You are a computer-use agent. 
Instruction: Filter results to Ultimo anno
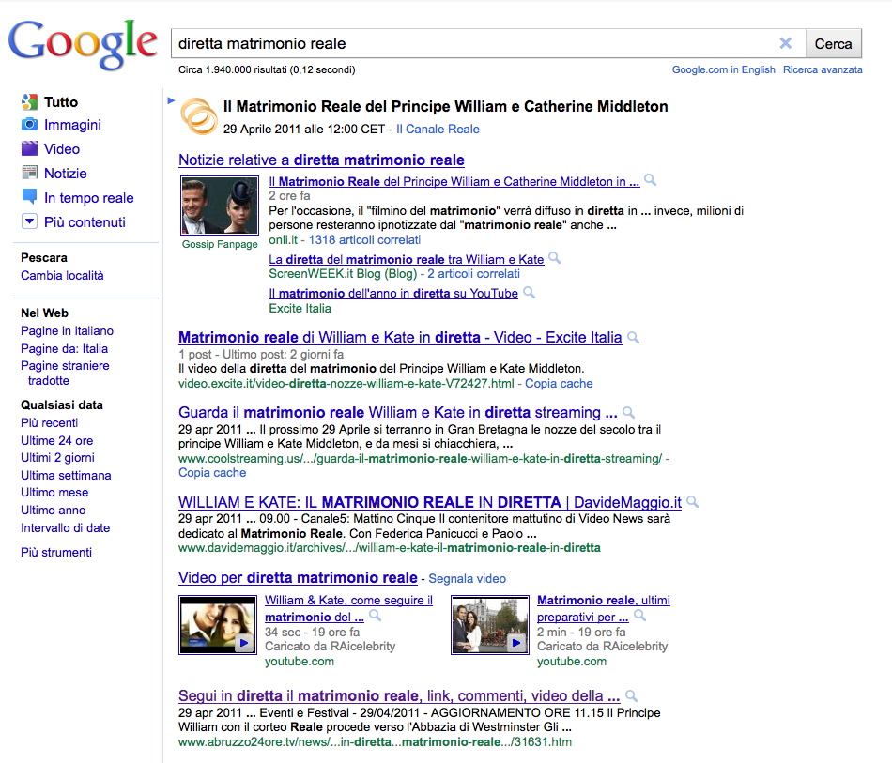(54, 510)
